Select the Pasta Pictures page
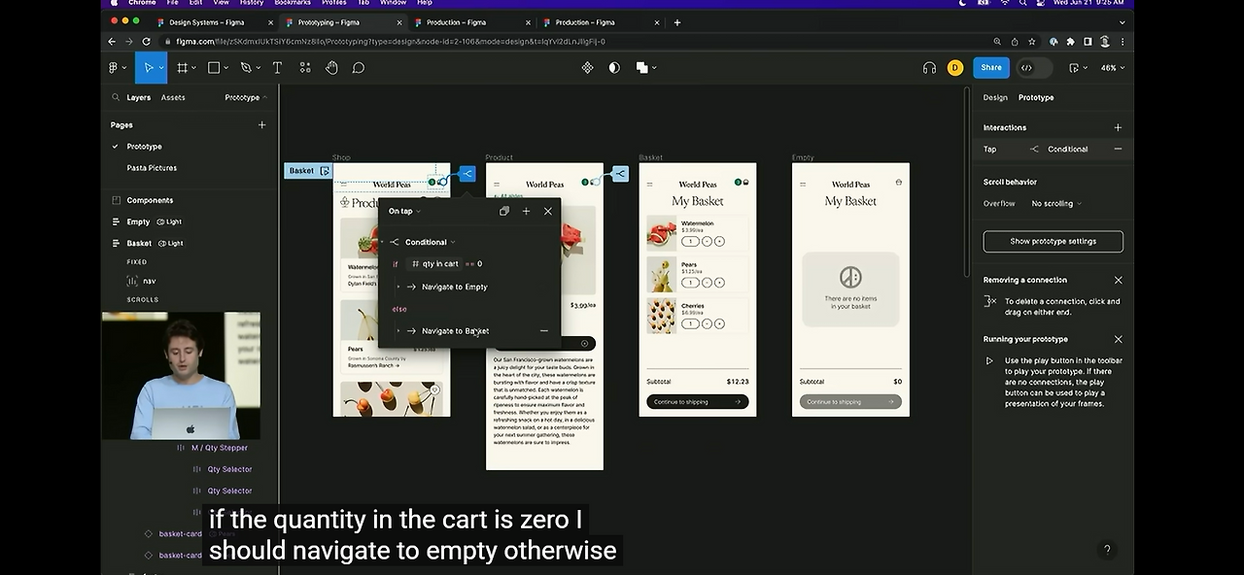1244x575 pixels. pos(152,168)
